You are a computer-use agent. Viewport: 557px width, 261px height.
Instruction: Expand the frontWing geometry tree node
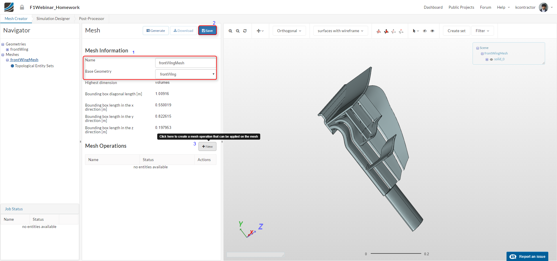pyautogui.click(x=8, y=50)
